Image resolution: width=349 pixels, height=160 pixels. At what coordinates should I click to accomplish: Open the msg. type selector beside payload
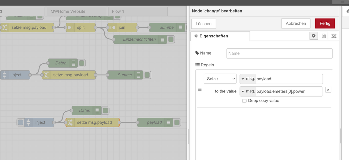tap(247, 79)
